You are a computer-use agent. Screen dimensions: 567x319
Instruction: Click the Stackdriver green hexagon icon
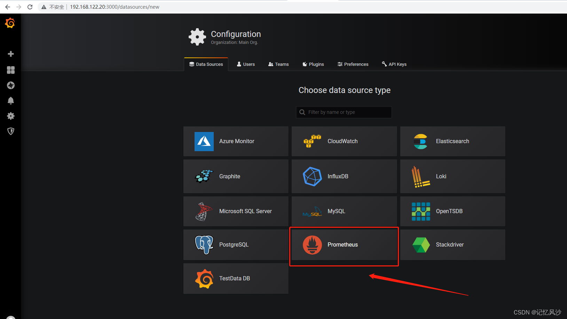pyautogui.click(x=421, y=245)
